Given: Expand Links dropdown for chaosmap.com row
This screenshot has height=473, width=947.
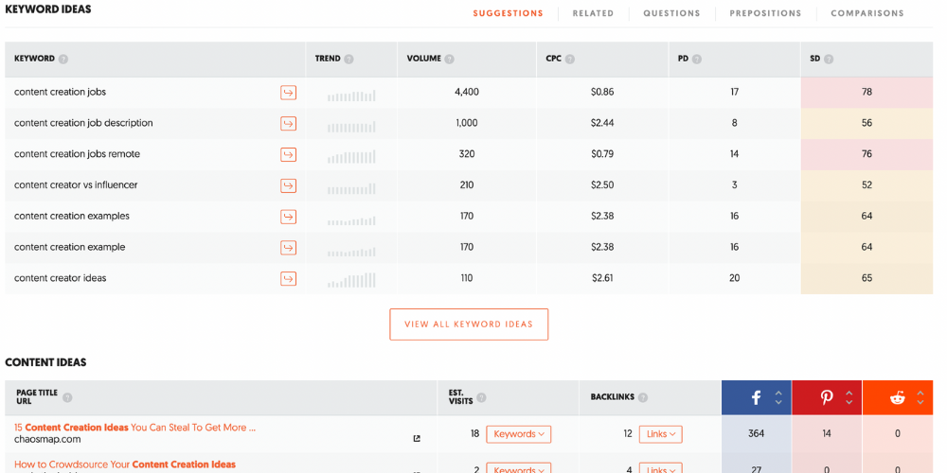Looking at the screenshot, I should [661, 434].
